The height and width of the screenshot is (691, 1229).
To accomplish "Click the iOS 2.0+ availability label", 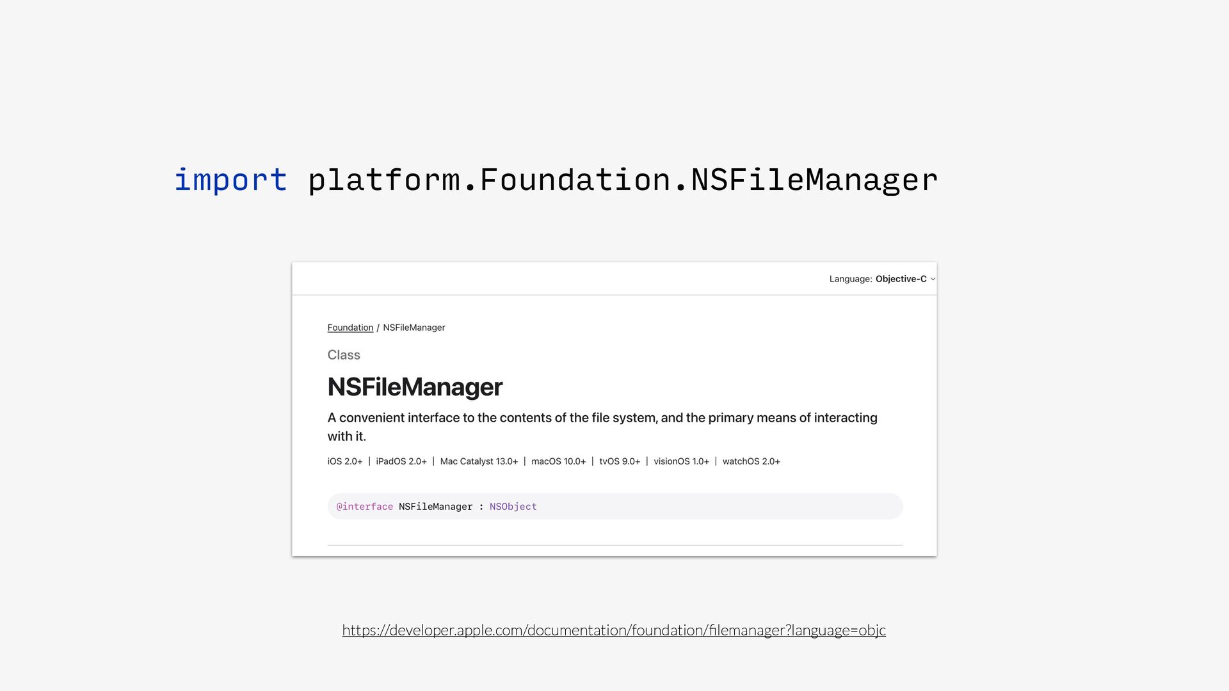I will tap(345, 461).
